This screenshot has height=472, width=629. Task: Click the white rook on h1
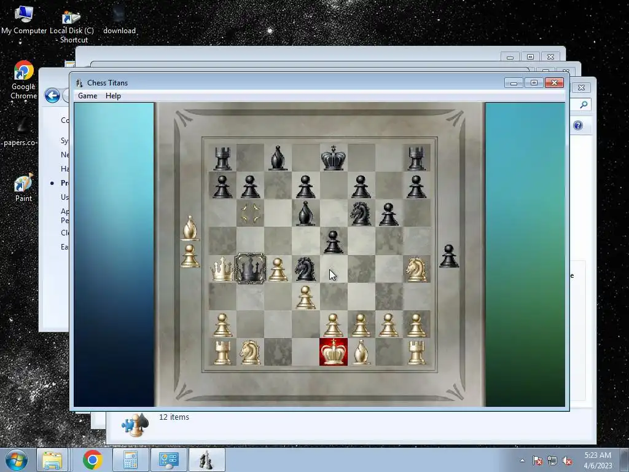click(x=416, y=352)
